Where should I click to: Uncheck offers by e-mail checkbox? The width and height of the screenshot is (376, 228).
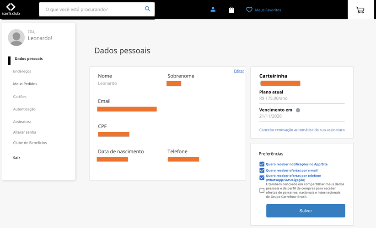262,171
